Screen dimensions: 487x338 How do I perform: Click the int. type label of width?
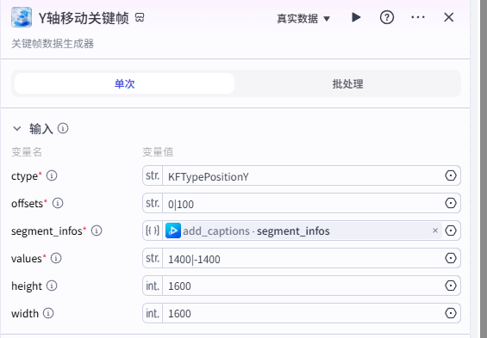coord(153,313)
